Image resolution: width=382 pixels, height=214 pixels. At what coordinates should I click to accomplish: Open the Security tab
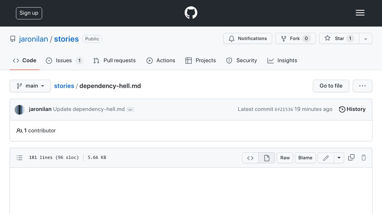(242, 60)
